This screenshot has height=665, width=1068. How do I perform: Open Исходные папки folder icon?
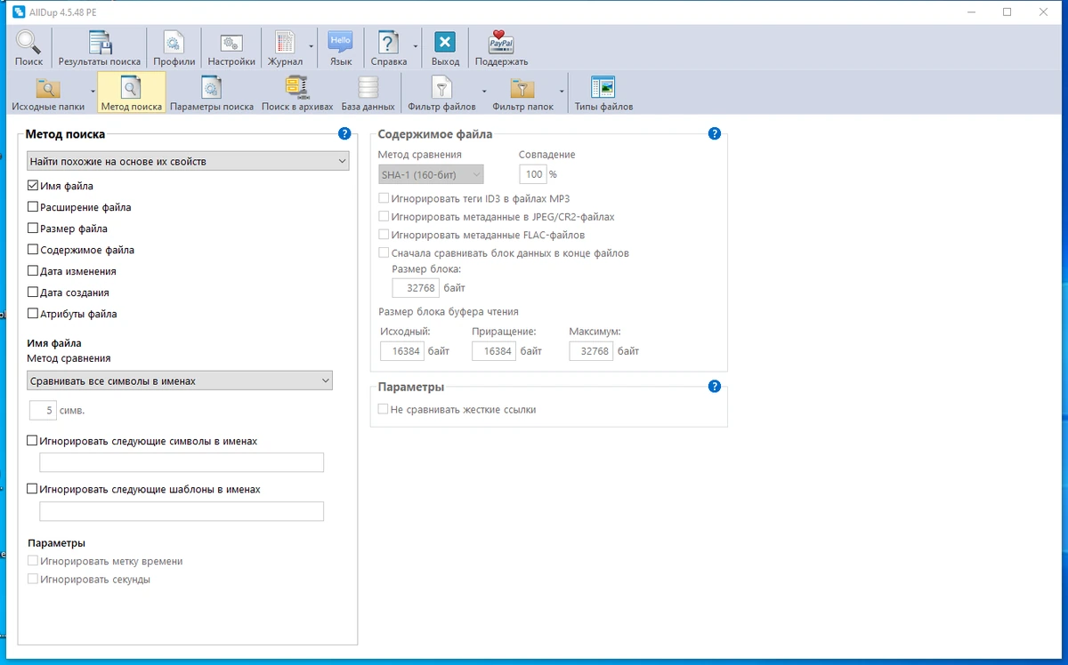48,87
